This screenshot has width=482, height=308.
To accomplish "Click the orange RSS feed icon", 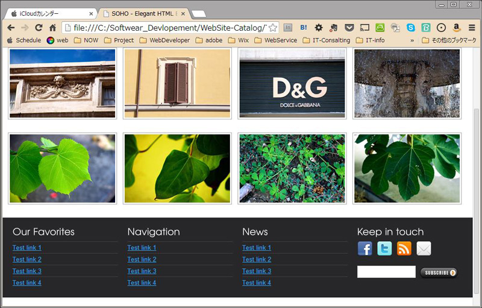I will point(404,248).
